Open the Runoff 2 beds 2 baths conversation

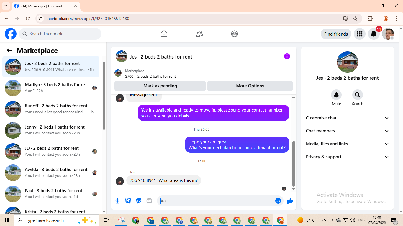51,109
